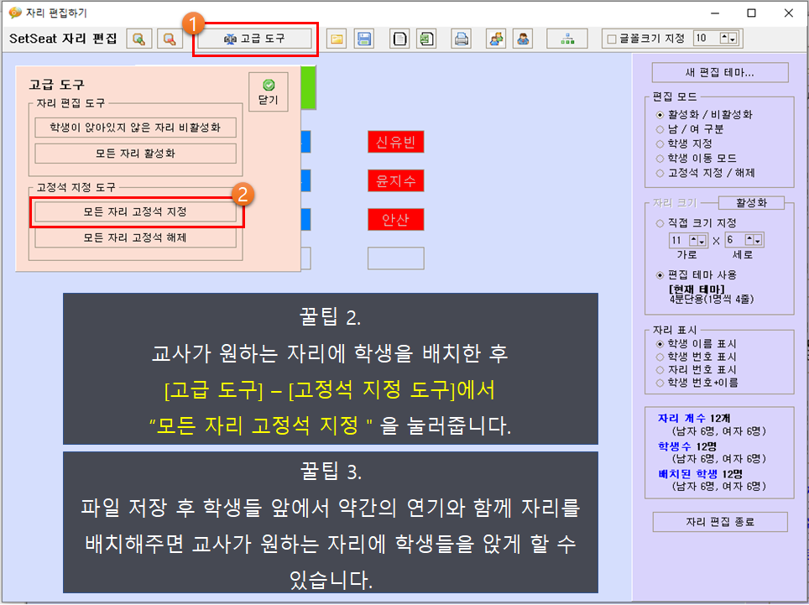Click the Excel spreadsheet export icon
This screenshot has width=809, height=605.
(x=426, y=39)
